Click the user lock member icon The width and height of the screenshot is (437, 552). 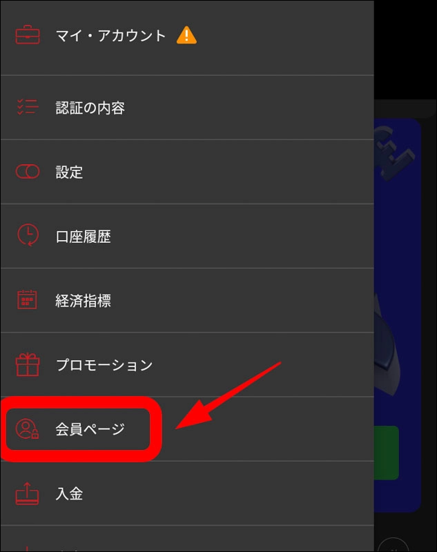[x=27, y=428]
